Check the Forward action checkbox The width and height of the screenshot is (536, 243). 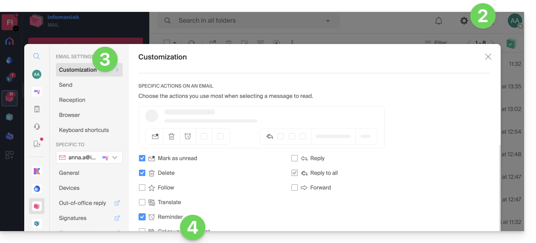coord(295,188)
